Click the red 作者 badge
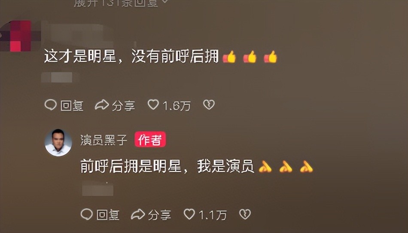Image resolution: width=408 pixels, height=233 pixels. [x=150, y=139]
